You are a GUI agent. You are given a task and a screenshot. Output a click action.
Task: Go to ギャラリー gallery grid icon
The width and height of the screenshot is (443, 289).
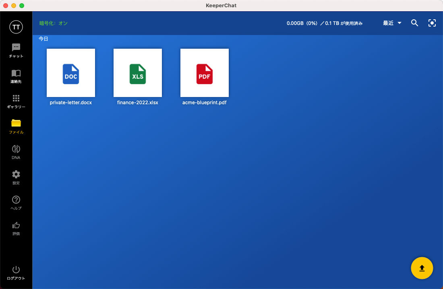pyautogui.click(x=16, y=99)
